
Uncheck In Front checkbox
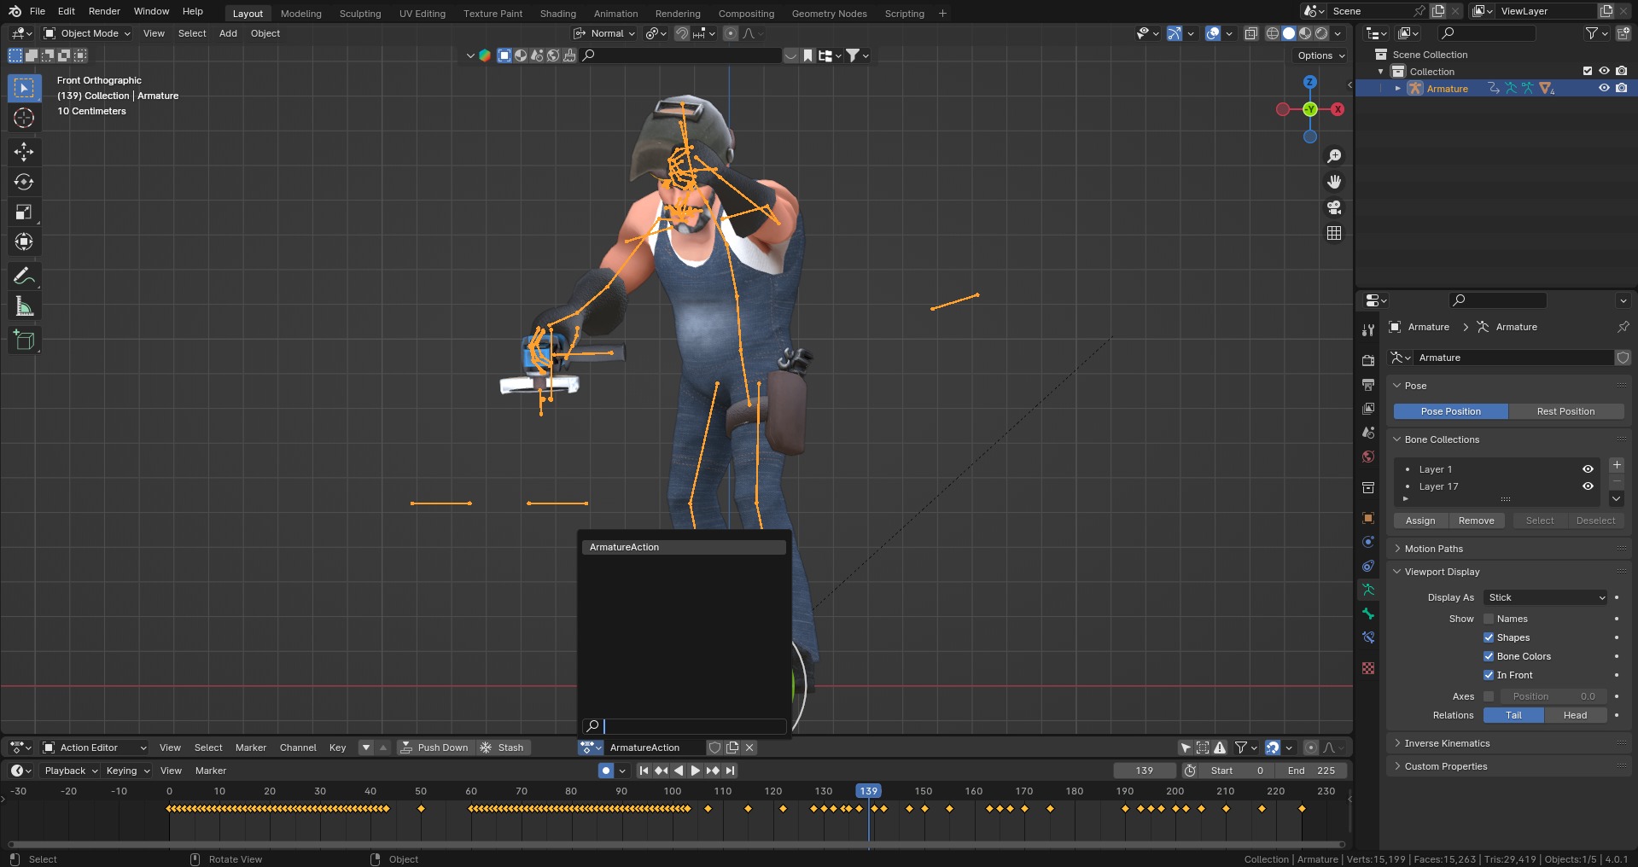click(1489, 675)
